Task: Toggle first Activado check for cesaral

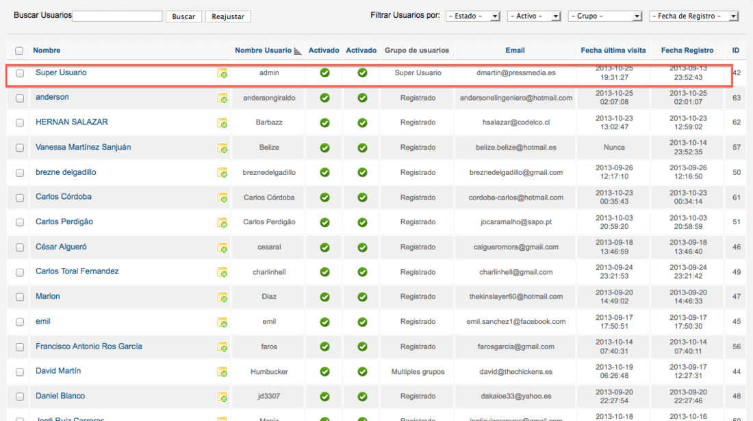Action: pos(324,247)
